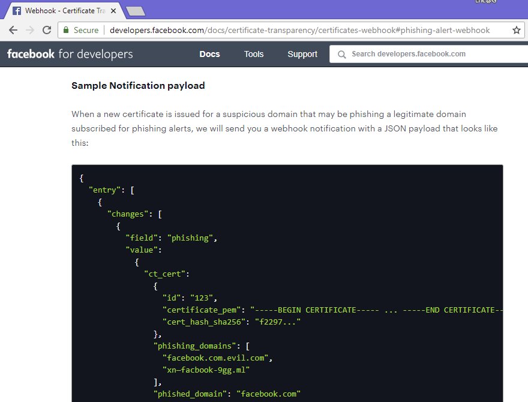Click the "cert_hash_sha256" line

coord(232,322)
